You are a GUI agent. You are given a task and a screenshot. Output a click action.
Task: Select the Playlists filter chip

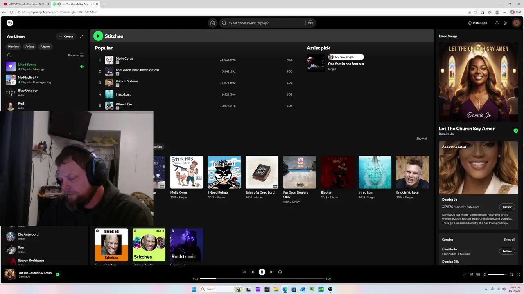14,47
